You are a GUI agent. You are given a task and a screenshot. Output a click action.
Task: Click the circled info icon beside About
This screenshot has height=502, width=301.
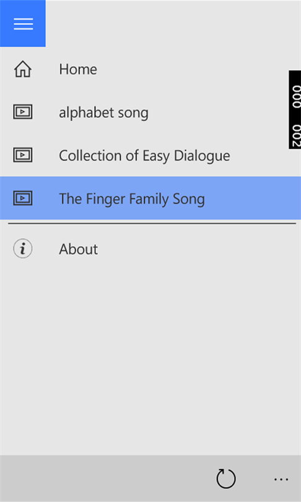(23, 249)
